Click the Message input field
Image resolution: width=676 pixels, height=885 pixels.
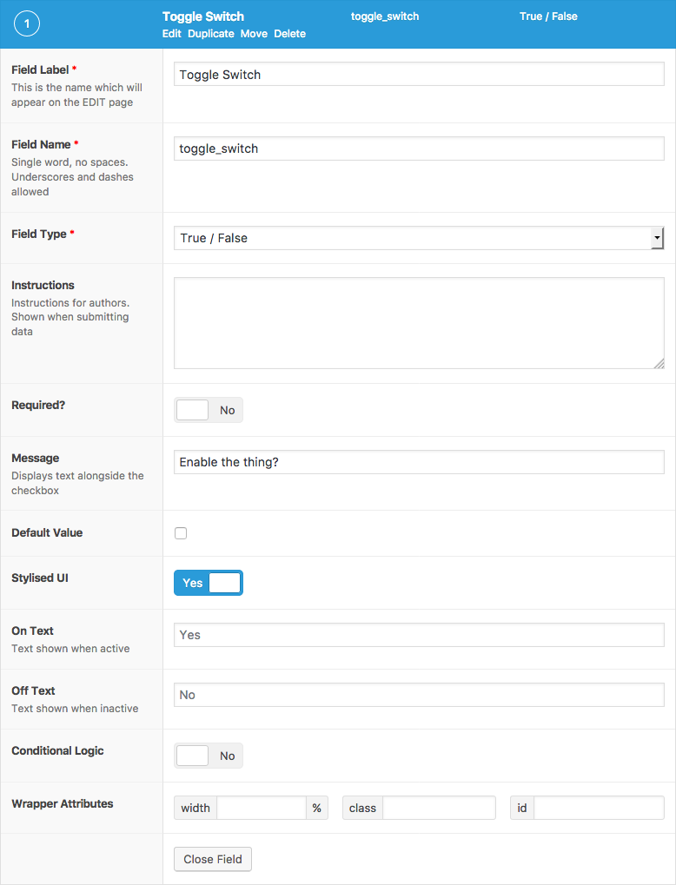(x=419, y=462)
